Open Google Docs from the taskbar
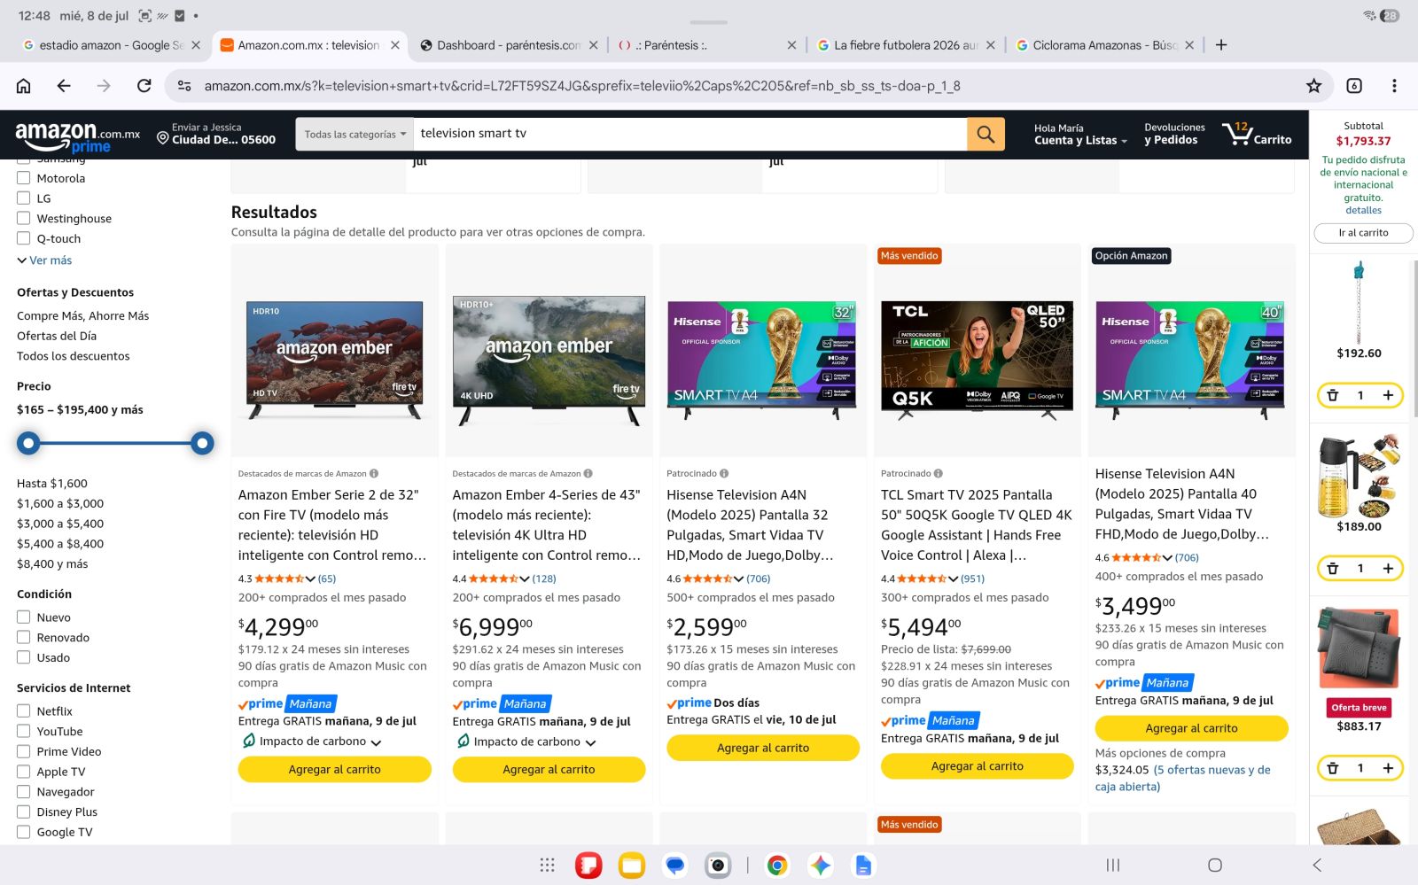Viewport: 1418px width, 885px height. pos(863,866)
